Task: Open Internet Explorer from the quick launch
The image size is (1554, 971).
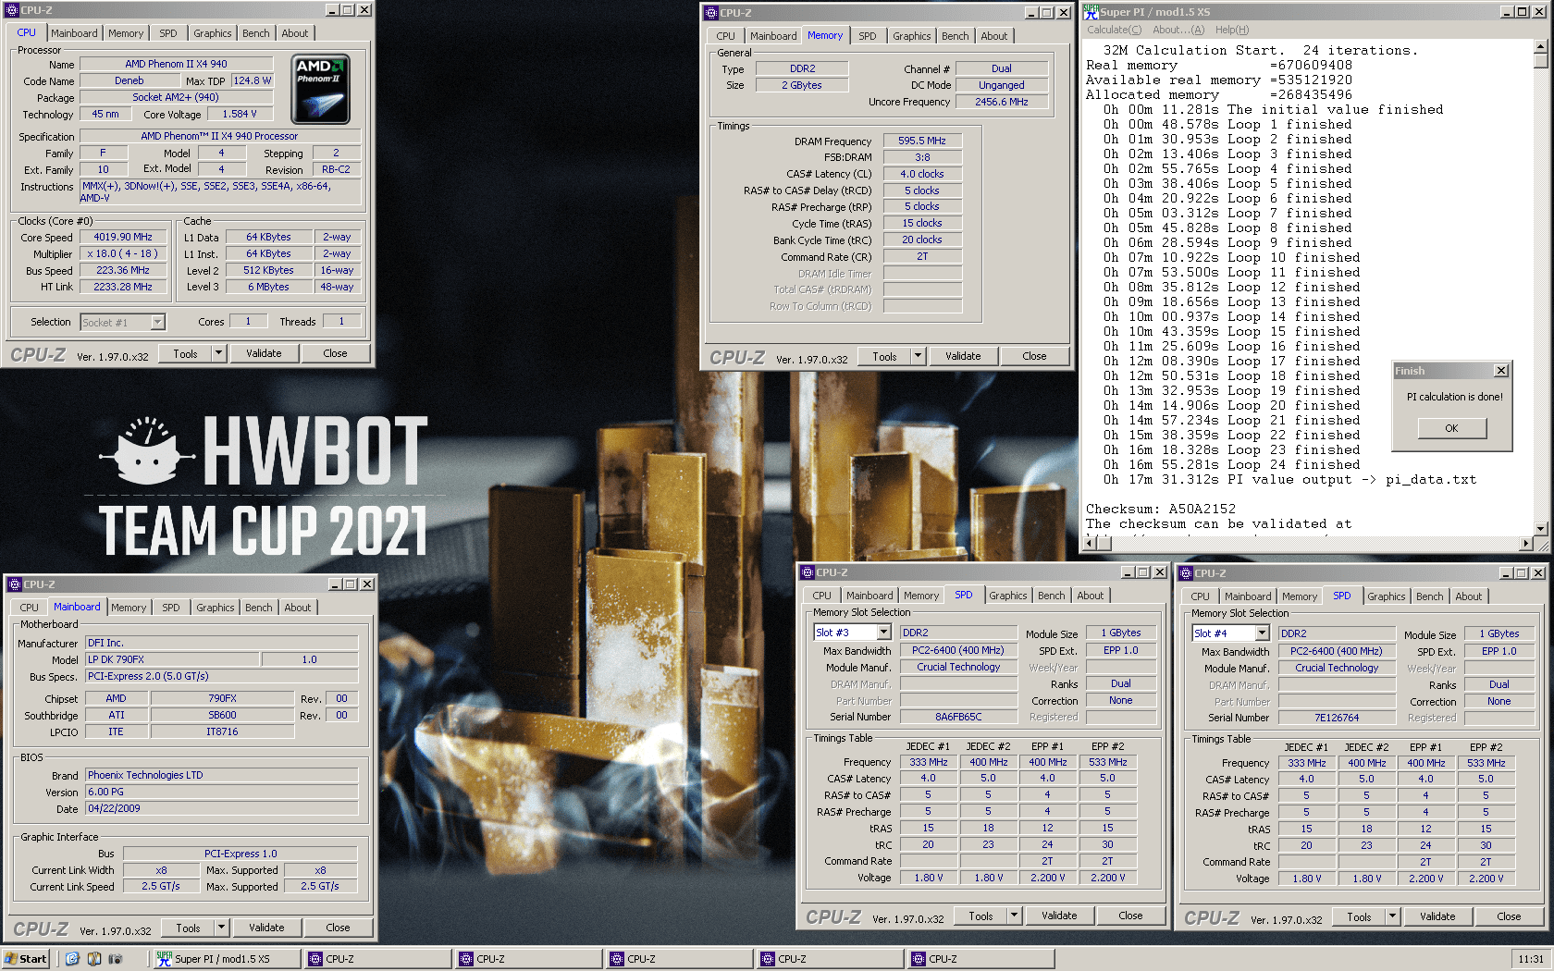Action: (72, 959)
